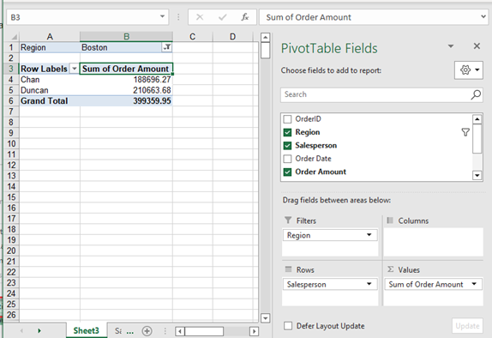Check the OrderID field checkbox
Viewport: 492px width, 338px height.
pyautogui.click(x=287, y=119)
